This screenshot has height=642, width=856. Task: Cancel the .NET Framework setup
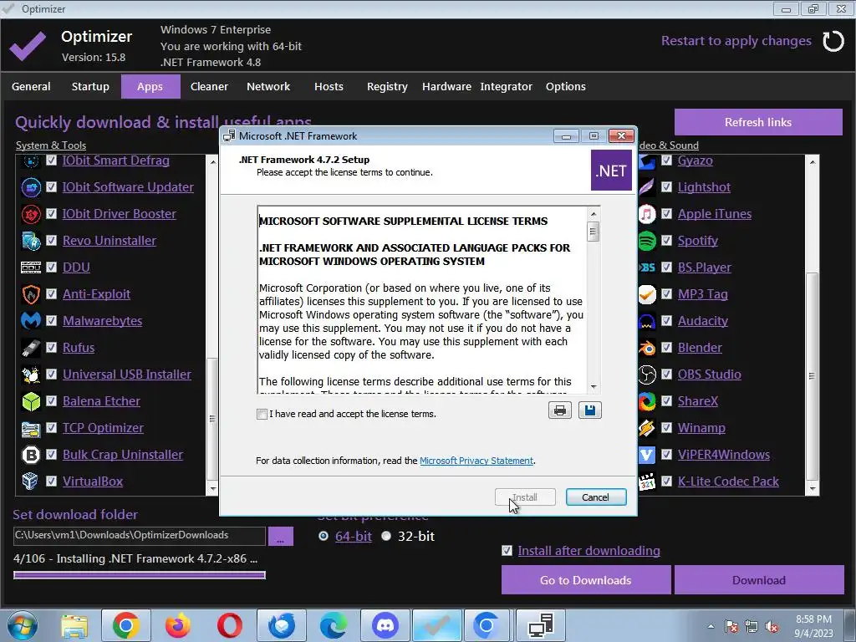[595, 497]
